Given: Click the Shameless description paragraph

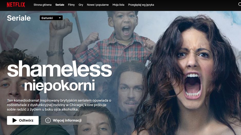Looking at the screenshot, I should click(59, 105).
